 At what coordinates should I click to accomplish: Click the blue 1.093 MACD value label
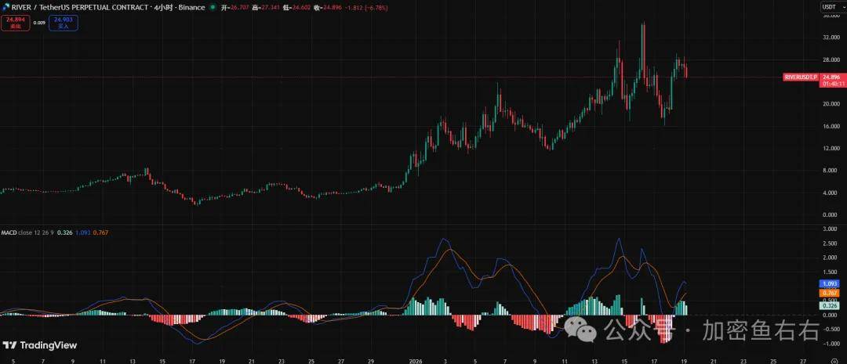pyautogui.click(x=831, y=283)
